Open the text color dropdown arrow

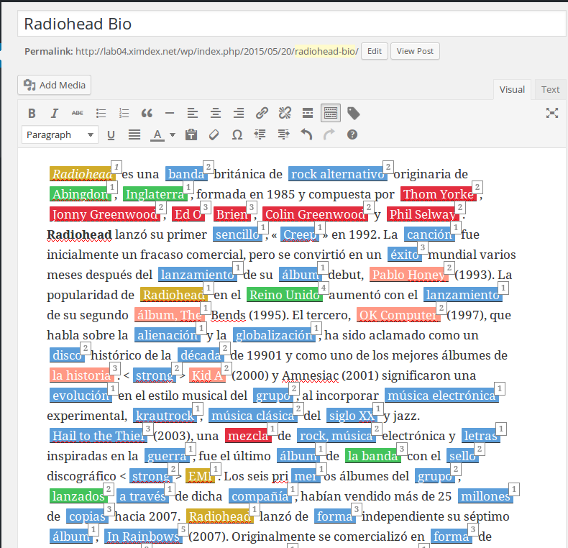pyautogui.click(x=173, y=135)
